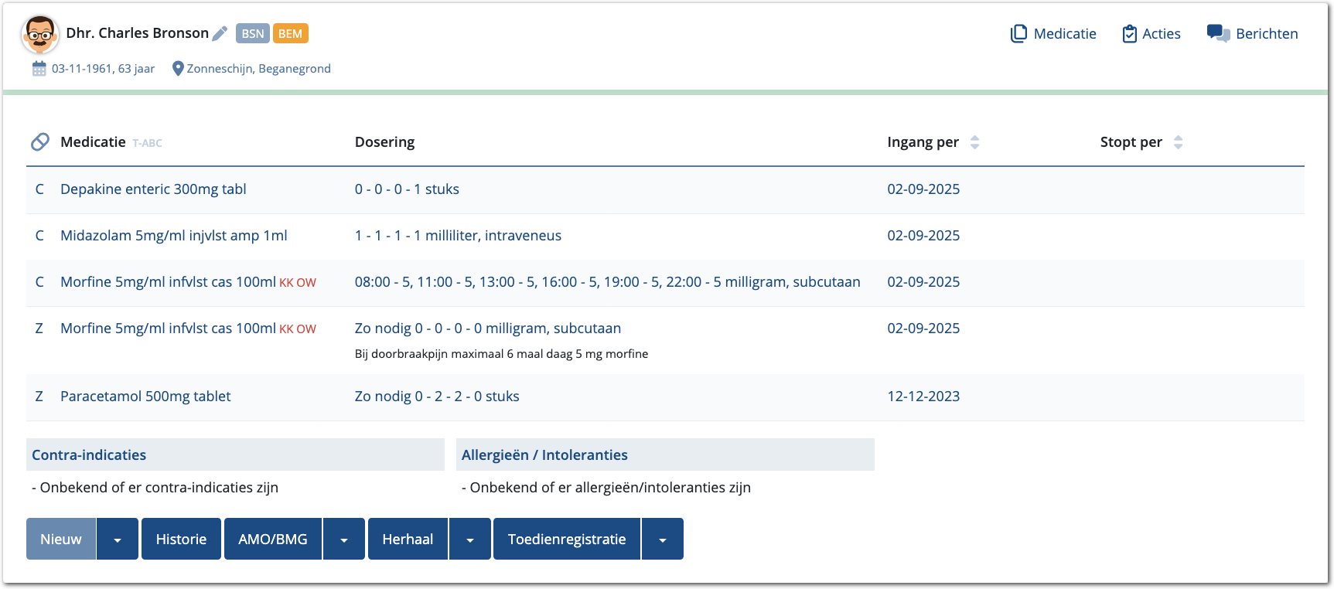Click the patient avatar picture

pos(40,34)
